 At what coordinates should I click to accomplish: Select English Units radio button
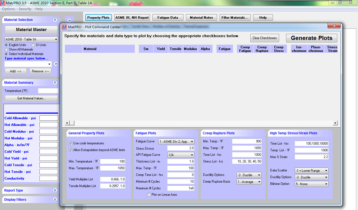coord(6,45)
